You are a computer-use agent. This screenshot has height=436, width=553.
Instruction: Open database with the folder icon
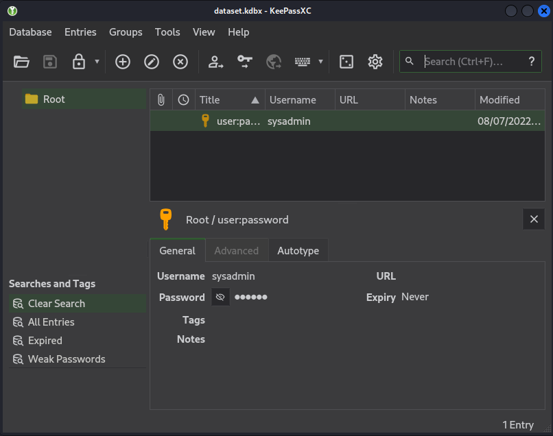[21, 62]
